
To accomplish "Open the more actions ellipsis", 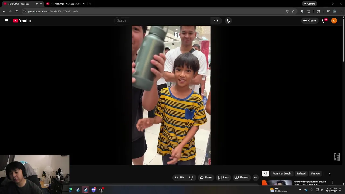I will [x=256, y=178].
